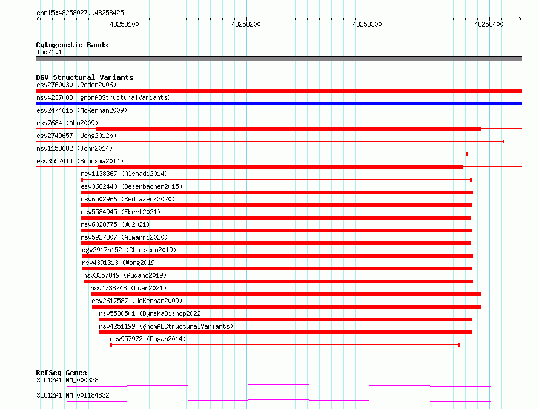The image size is (539, 409).
Task: Open the SLC12A1|NM_001184832 gene label
Action: pyautogui.click(x=73, y=395)
